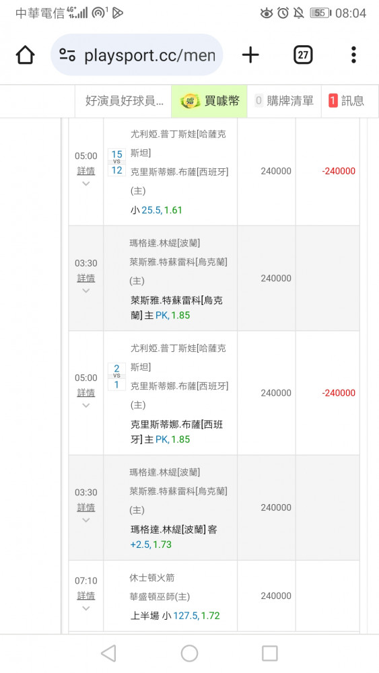Image resolution: width=379 pixels, height=673 pixels.
Task: Tap the 買噱幣 coin icon
Action: pyautogui.click(x=190, y=102)
